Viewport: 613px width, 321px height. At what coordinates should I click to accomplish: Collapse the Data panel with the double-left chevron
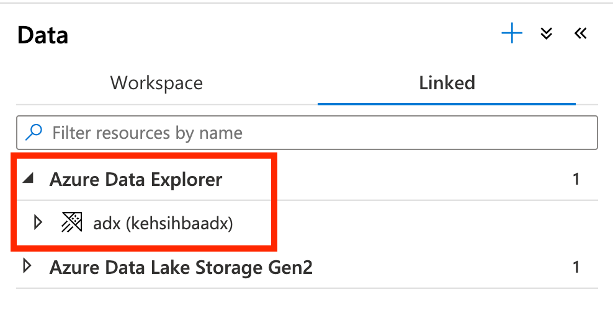tap(580, 33)
